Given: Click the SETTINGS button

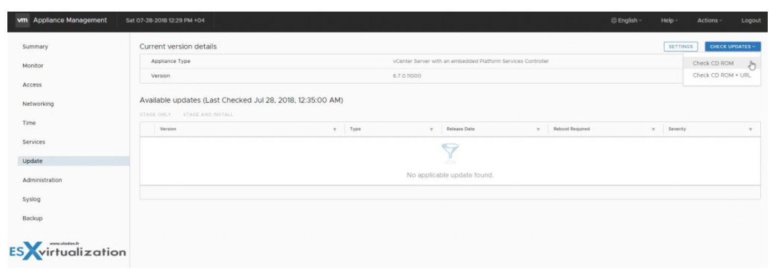Looking at the screenshot, I should (681, 47).
